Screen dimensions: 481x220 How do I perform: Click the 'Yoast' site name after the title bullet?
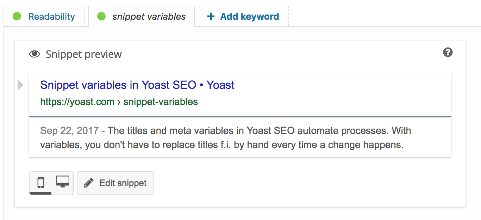click(220, 85)
